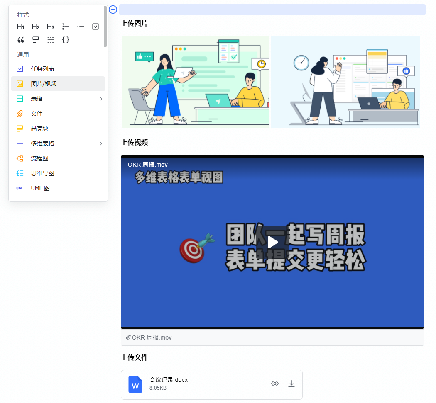Insert a numbered list
436x403 pixels.
(66, 27)
